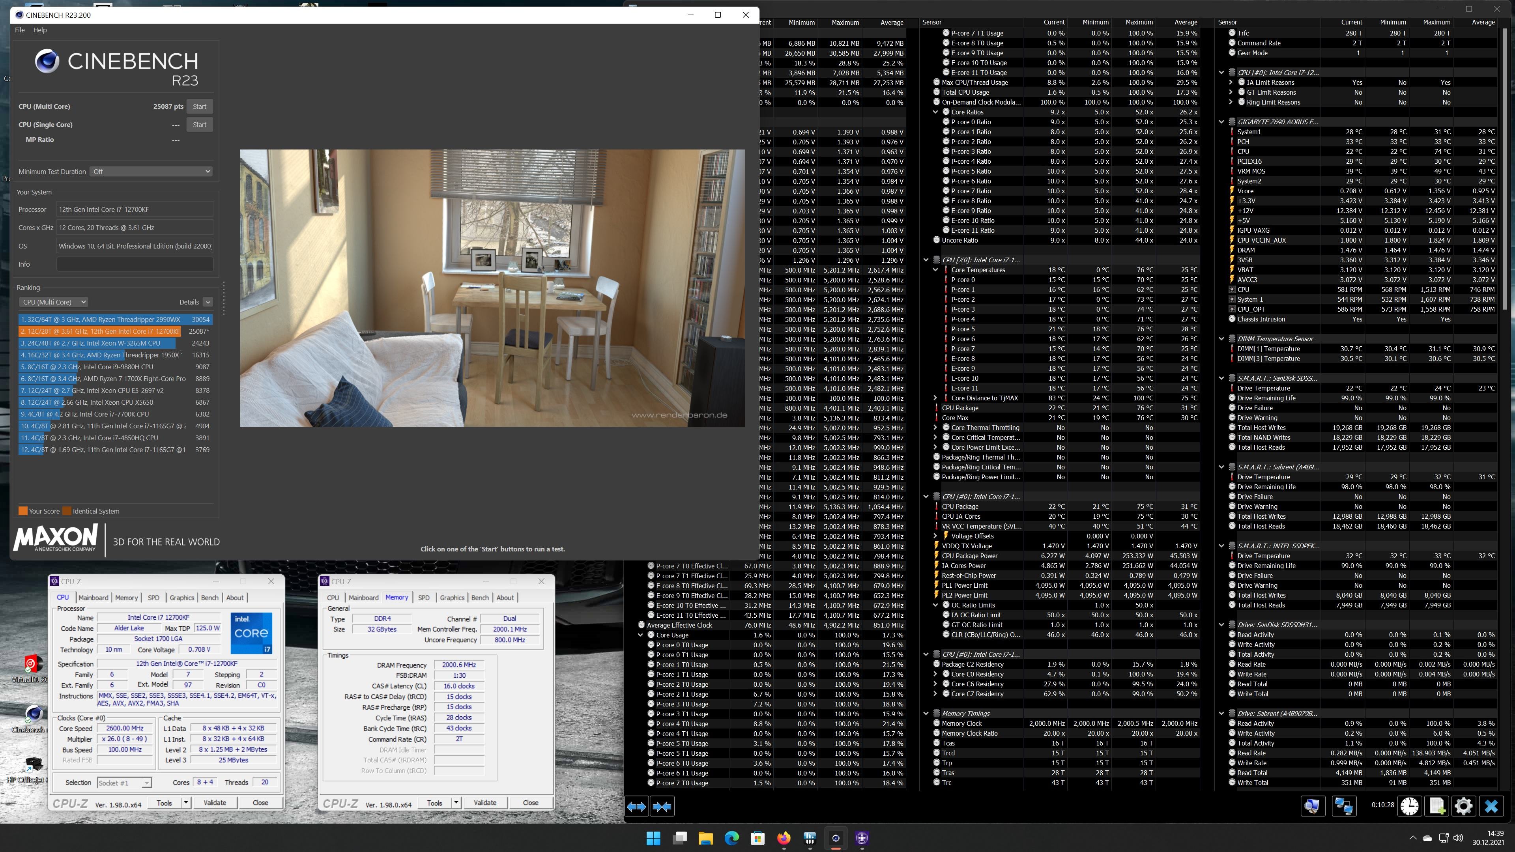Switch to the SPD tab in CPU-Z Memory window
Viewport: 1515px width, 852px height.
(x=423, y=598)
